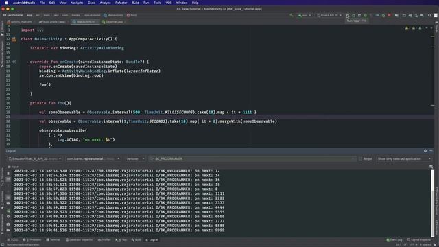Click log line 'on next: 9999'

pyautogui.click(x=119, y=231)
